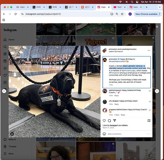The image size is (164, 160).
Task: Open the More menu in sidebar
Action: coord(9,153)
